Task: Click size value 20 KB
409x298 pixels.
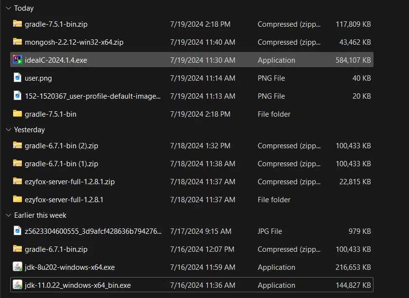Action: (361, 96)
